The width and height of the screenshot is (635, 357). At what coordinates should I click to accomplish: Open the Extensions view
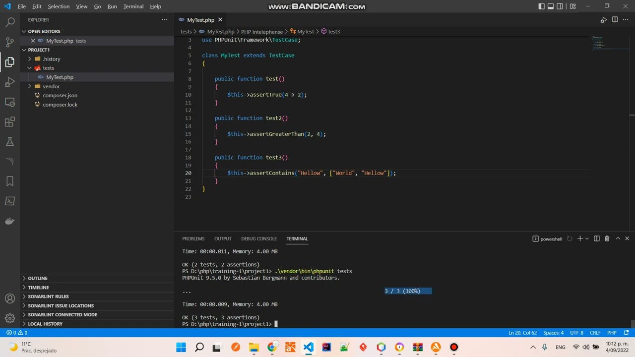click(10, 121)
